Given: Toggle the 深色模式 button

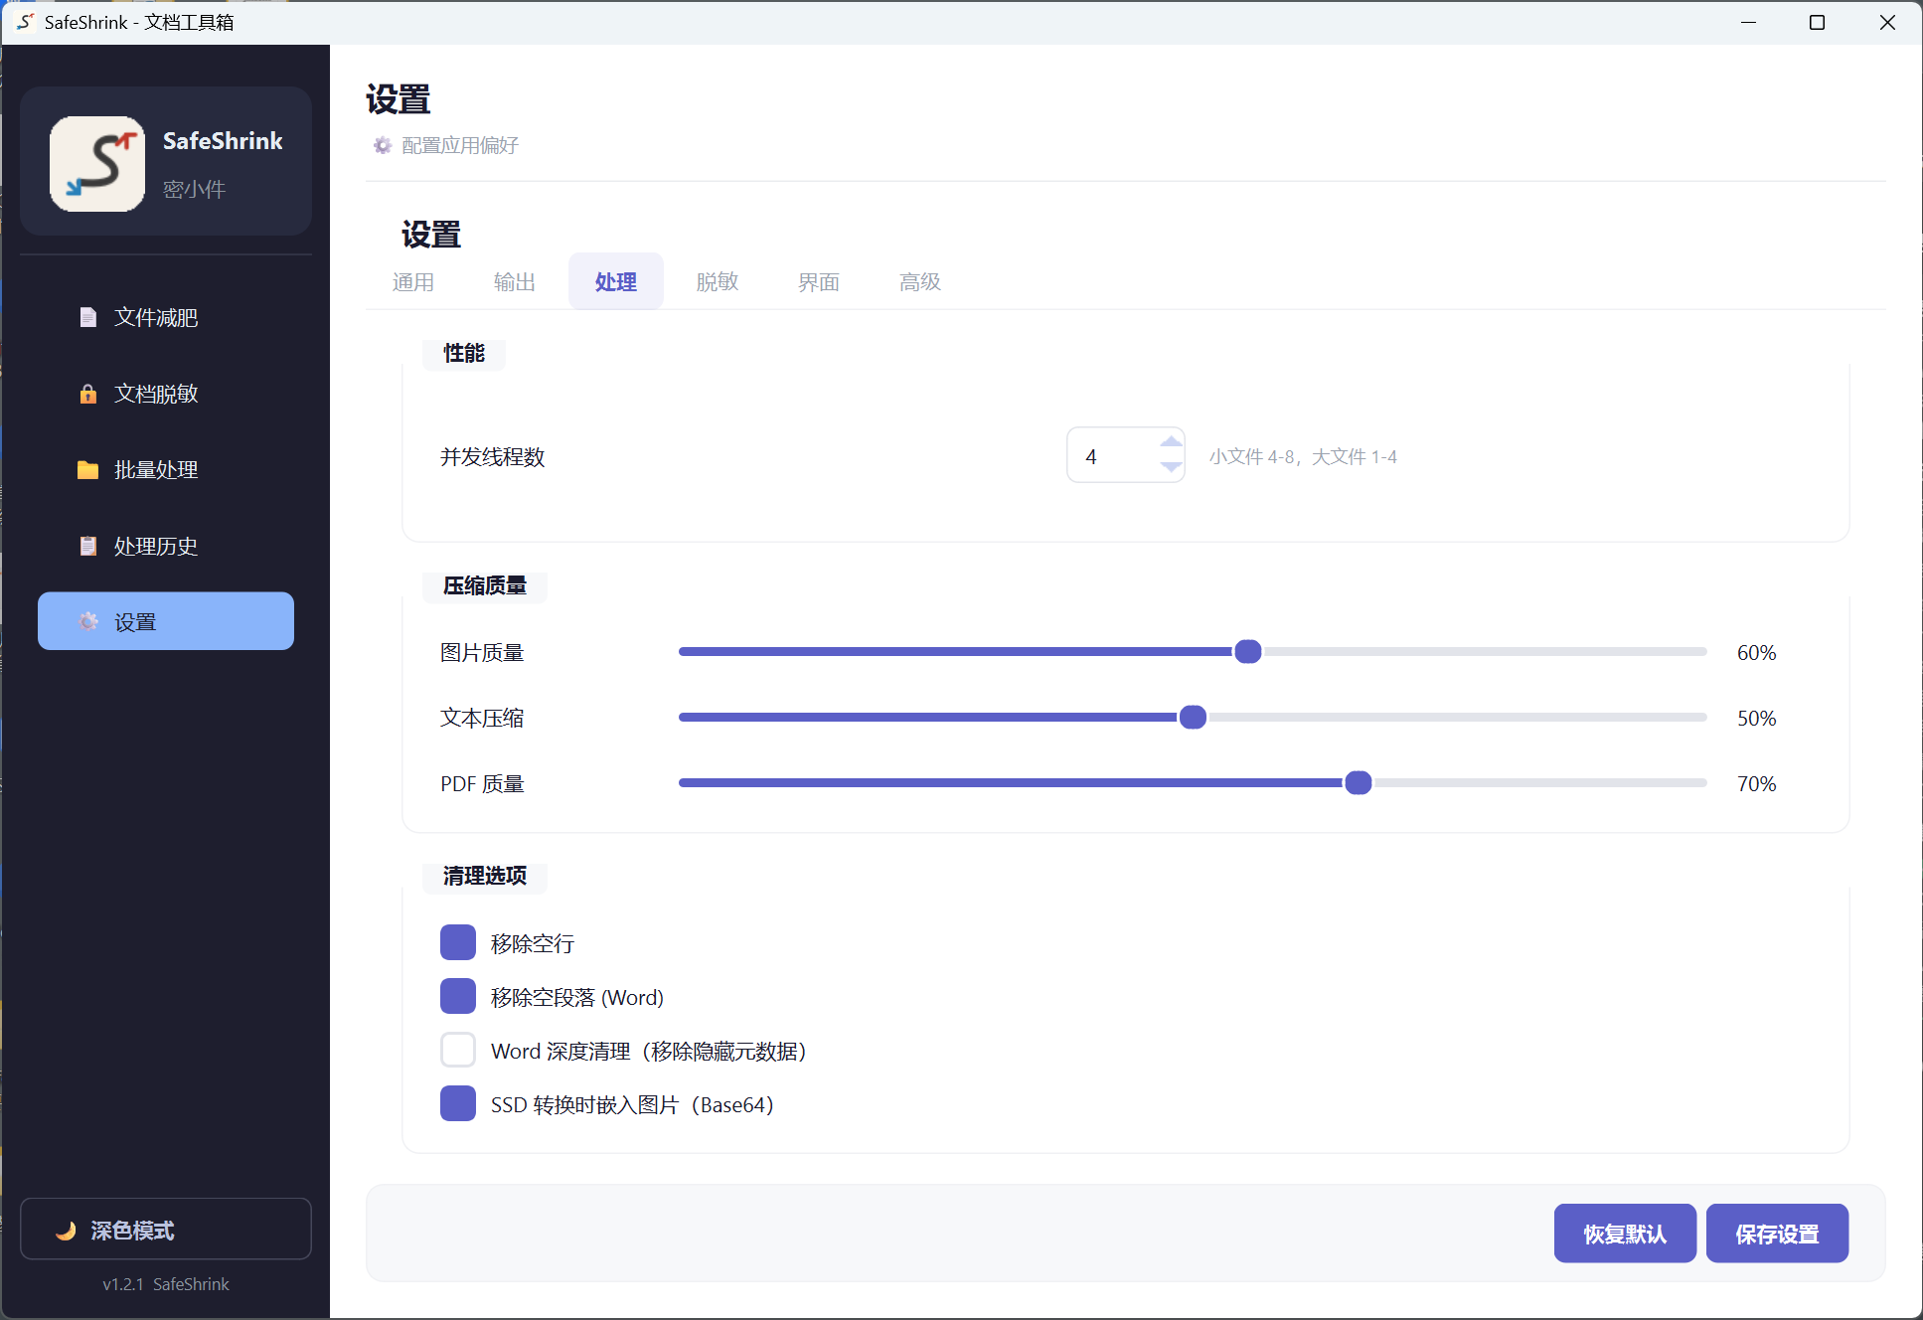Looking at the screenshot, I should pyautogui.click(x=166, y=1230).
